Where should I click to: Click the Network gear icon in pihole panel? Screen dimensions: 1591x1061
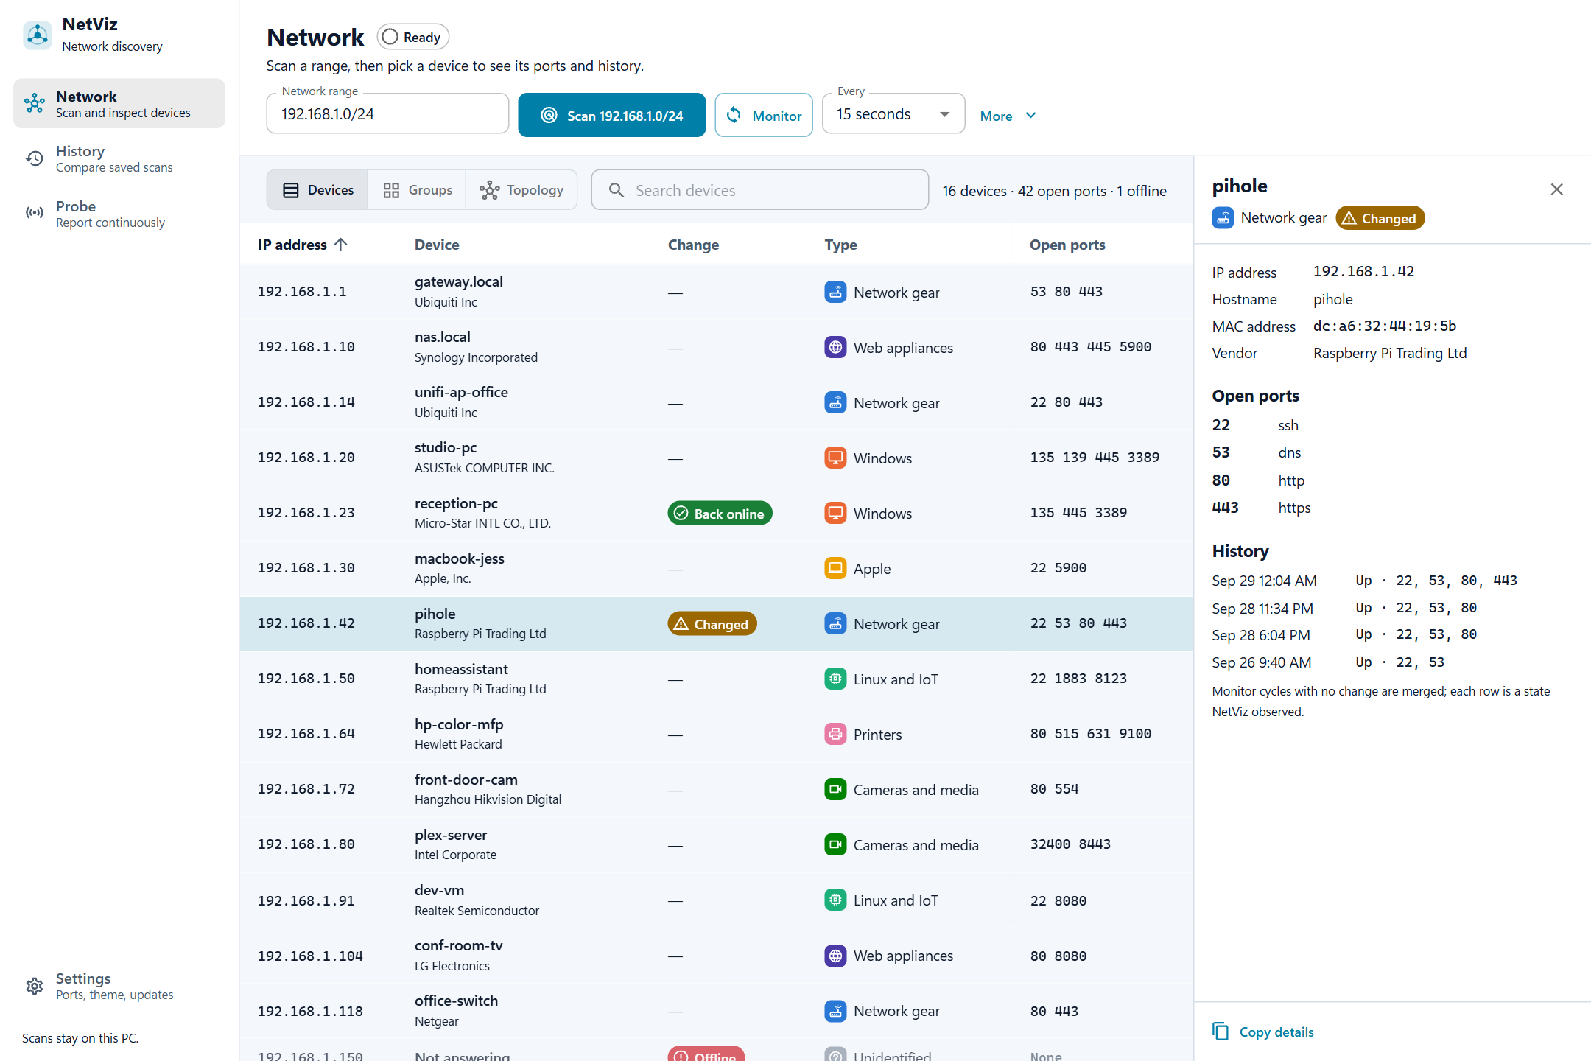coord(1223,218)
